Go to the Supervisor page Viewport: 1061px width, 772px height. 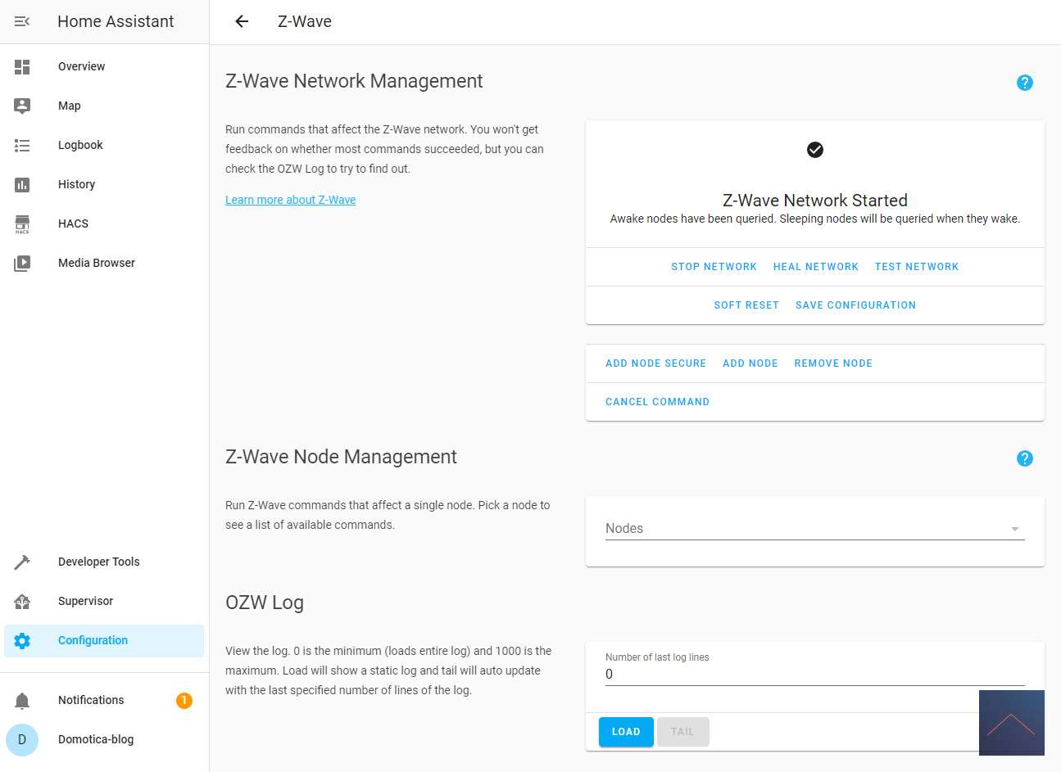coord(85,601)
